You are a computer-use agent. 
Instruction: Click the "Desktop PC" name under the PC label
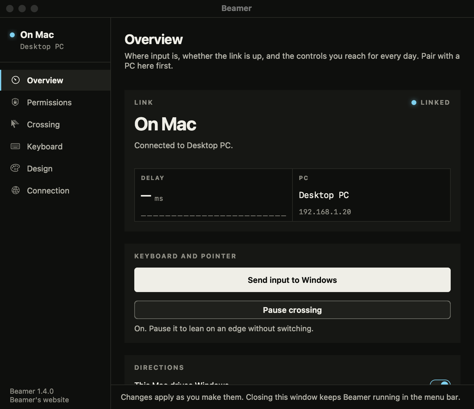pos(324,195)
